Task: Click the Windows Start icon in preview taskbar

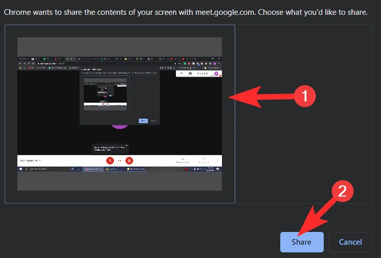Action: tap(20, 169)
